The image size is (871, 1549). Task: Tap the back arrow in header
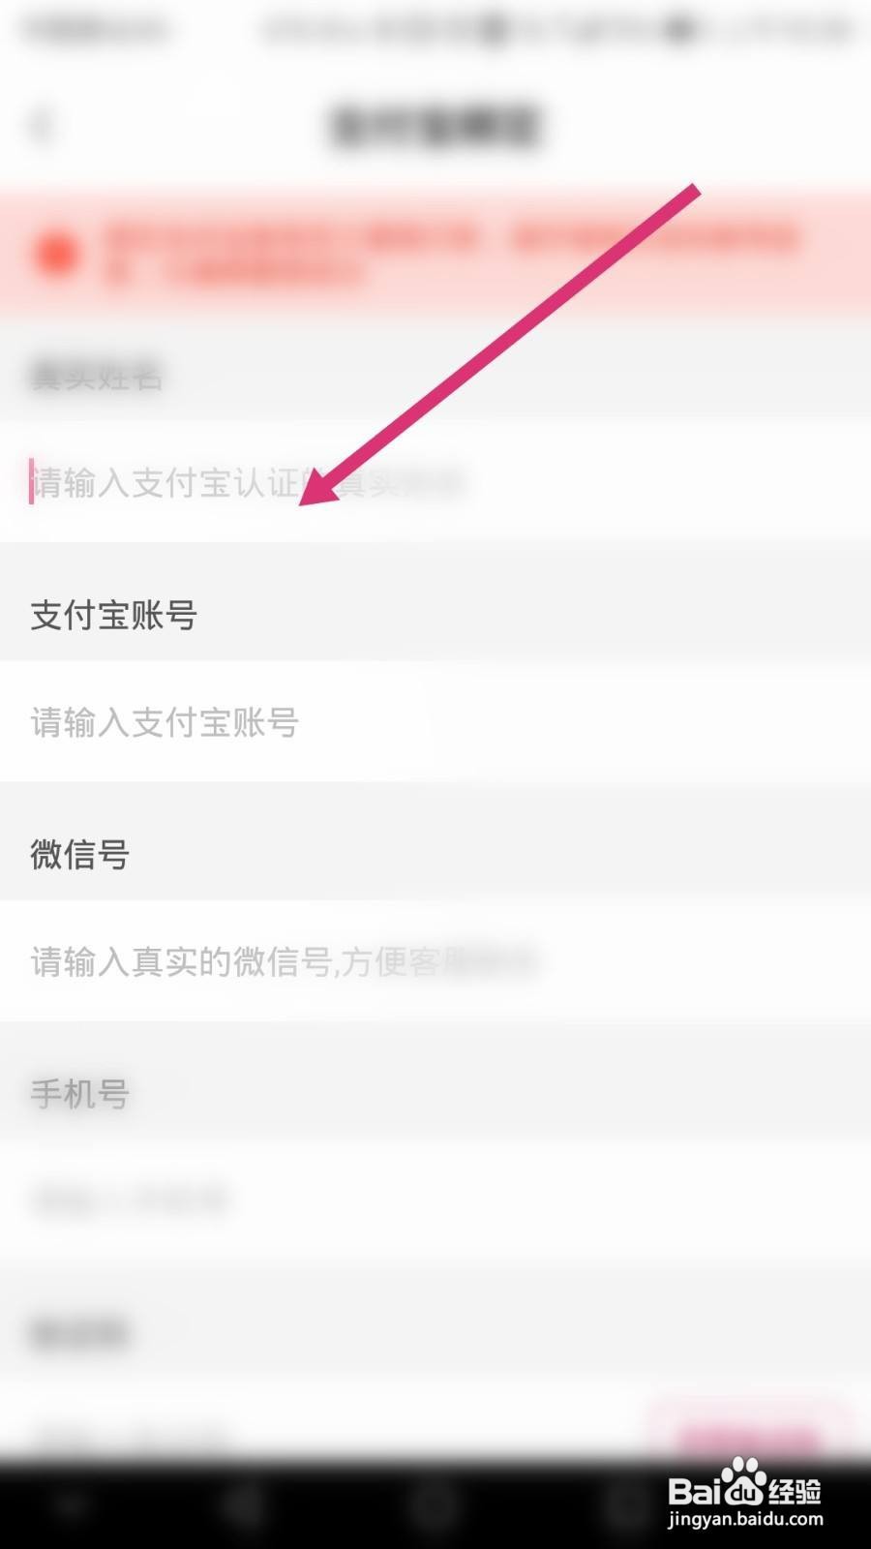pos(43,125)
